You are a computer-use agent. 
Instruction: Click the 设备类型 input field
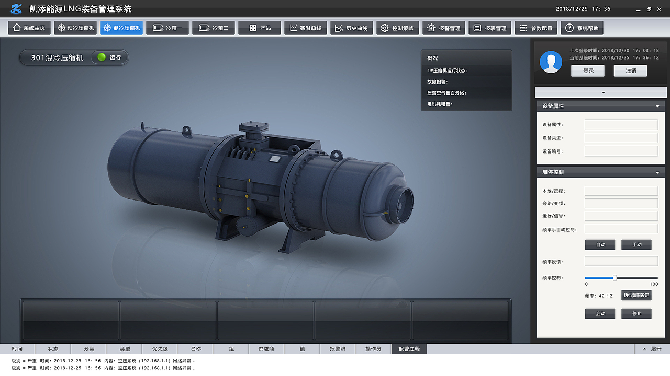621,138
